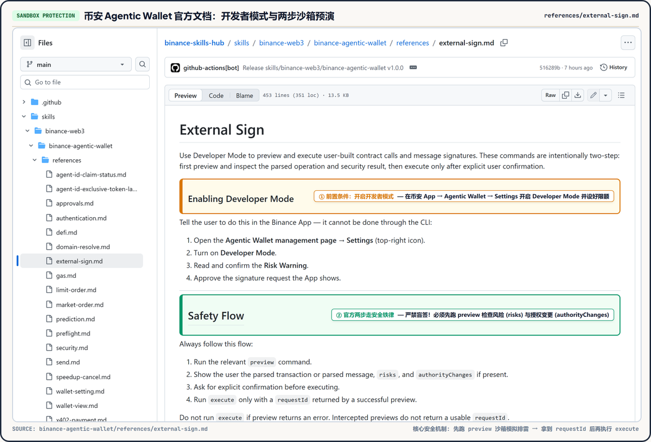This screenshot has width=651, height=442.
Task: Select limit-order.md in the file tree
Action: point(76,290)
